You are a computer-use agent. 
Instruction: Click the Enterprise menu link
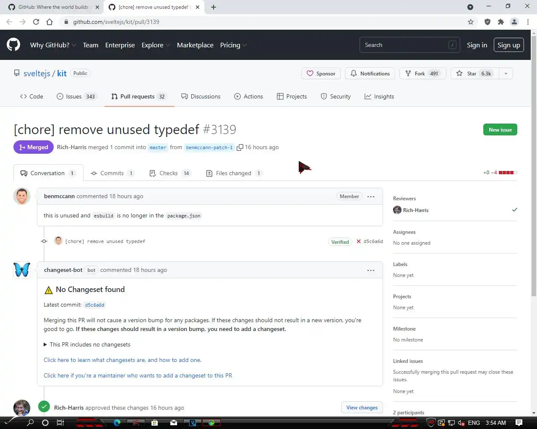[x=120, y=45]
